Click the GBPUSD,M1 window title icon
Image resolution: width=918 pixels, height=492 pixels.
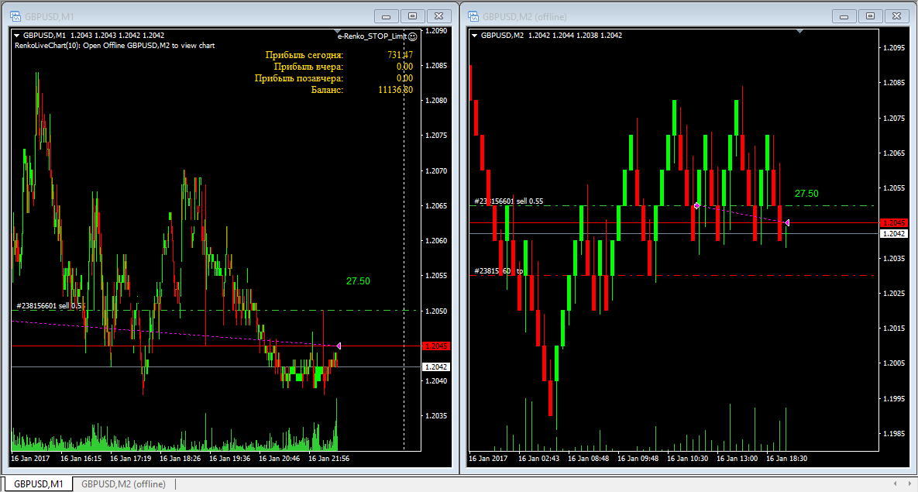pos(15,16)
